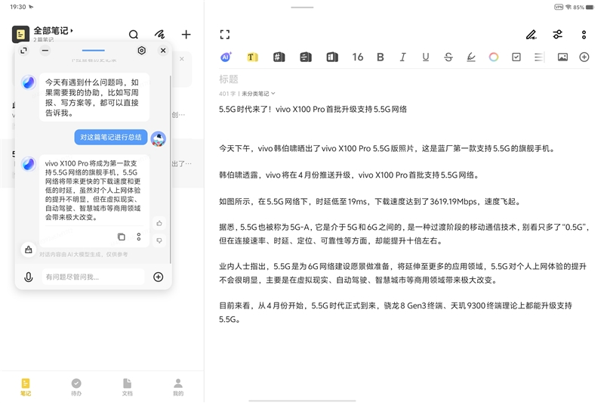Switch to the 文档 bottom tab
Image resolution: width=604 pixels, height=403 pixels.
point(127,387)
